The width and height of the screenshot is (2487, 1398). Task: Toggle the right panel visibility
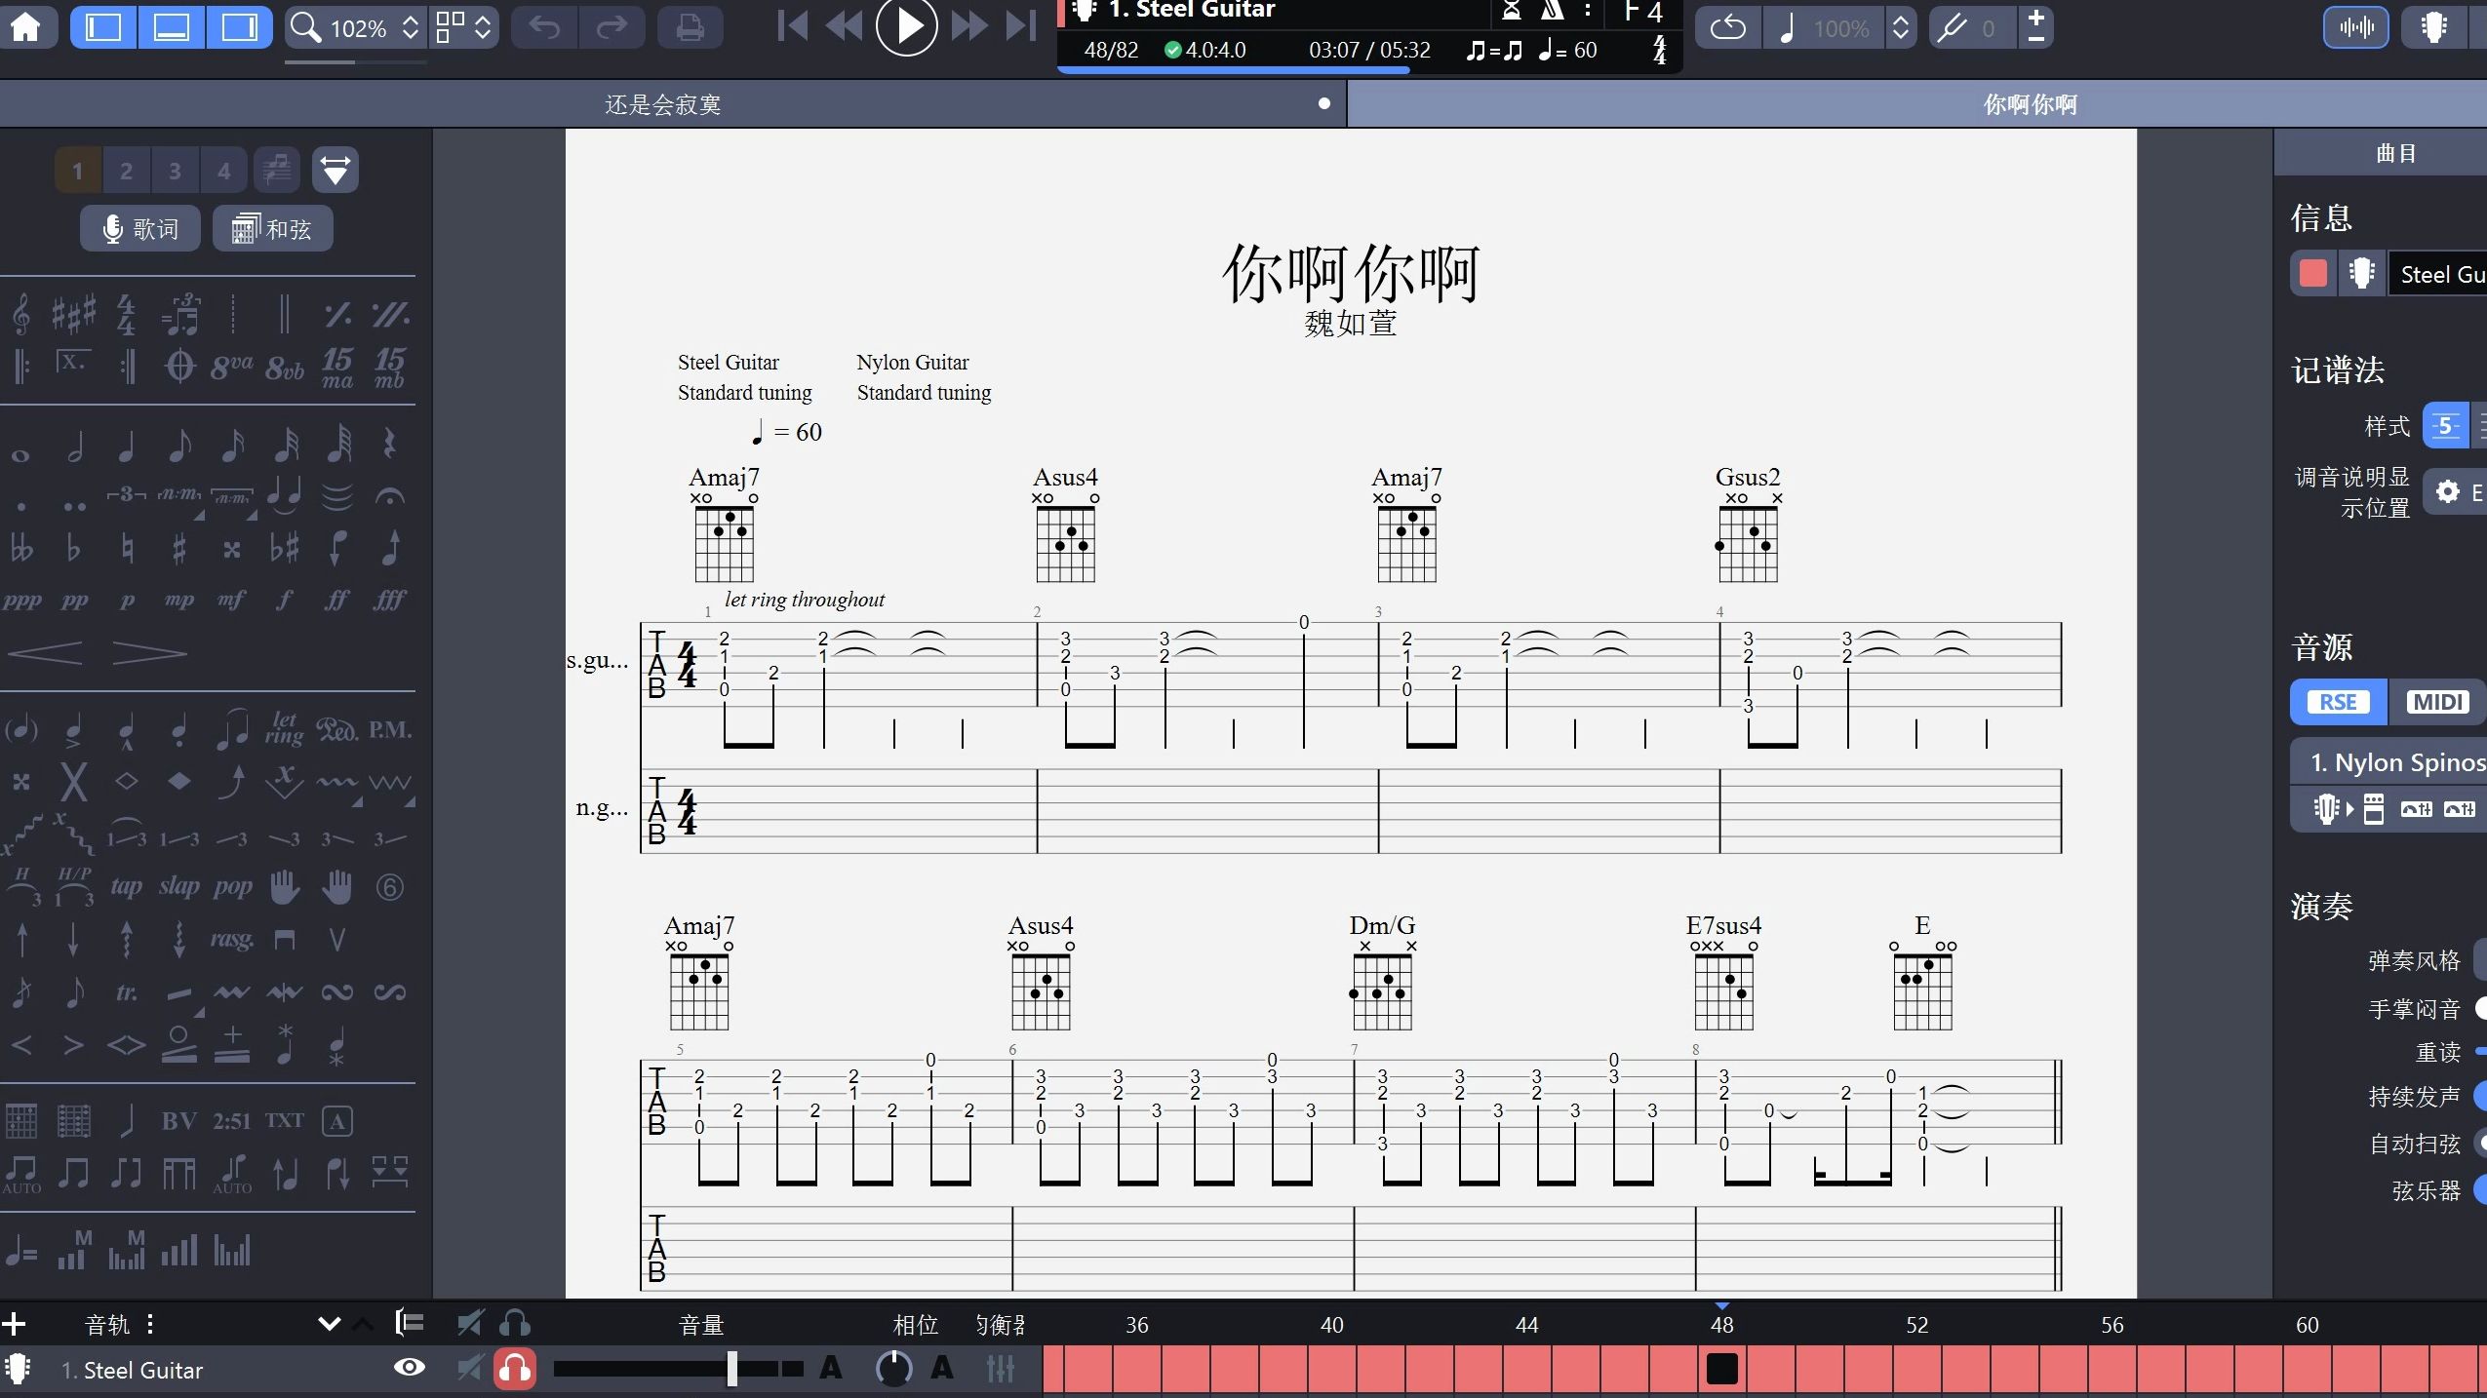pos(239,26)
